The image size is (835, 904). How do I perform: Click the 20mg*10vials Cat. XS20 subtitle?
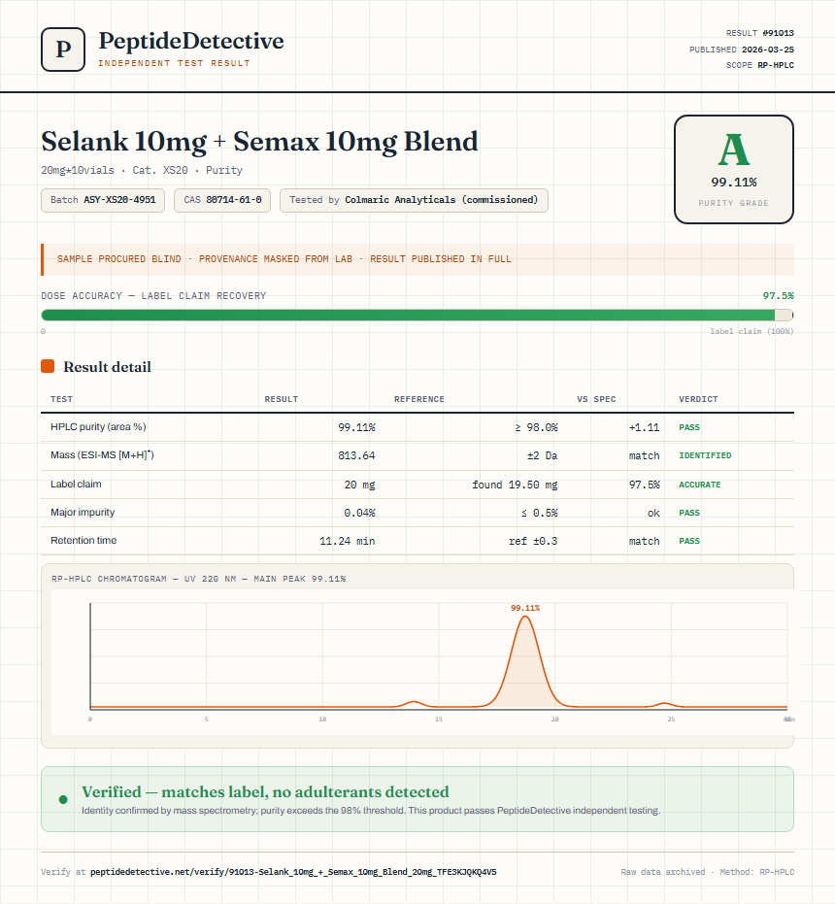click(x=142, y=170)
